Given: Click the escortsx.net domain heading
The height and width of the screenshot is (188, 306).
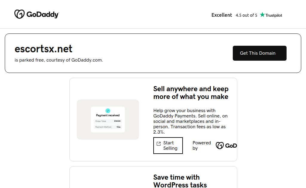Looking at the screenshot, I should 44,49.
